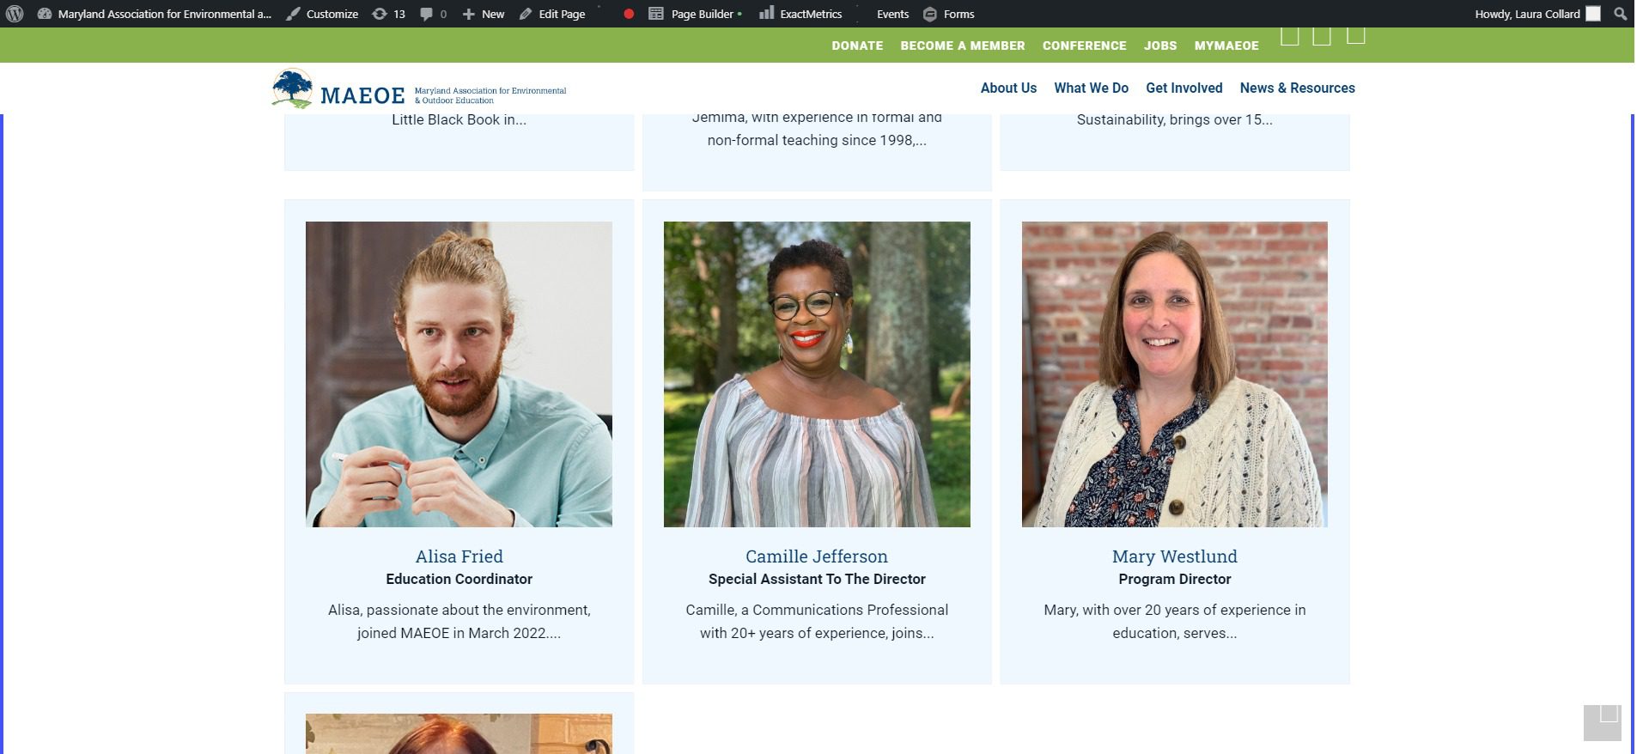1649x754 pixels.
Task: Expand the News & Resources menu
Action: click(x=1297, y=88)
